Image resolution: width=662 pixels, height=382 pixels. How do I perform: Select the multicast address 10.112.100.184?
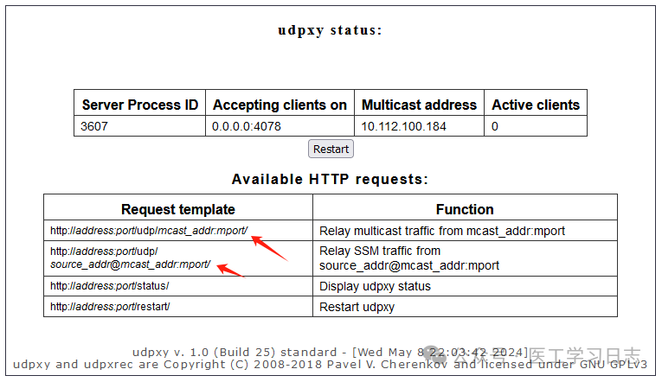point(403,126)
